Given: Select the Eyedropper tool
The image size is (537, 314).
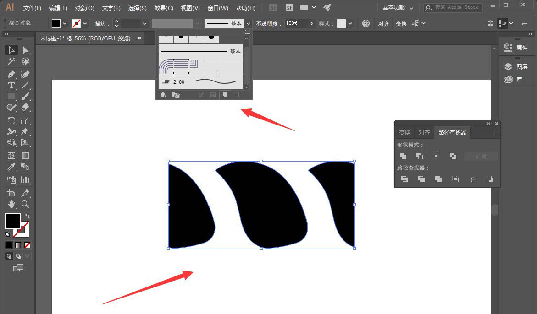Looking at the screenshot, I should pos(11,168).
